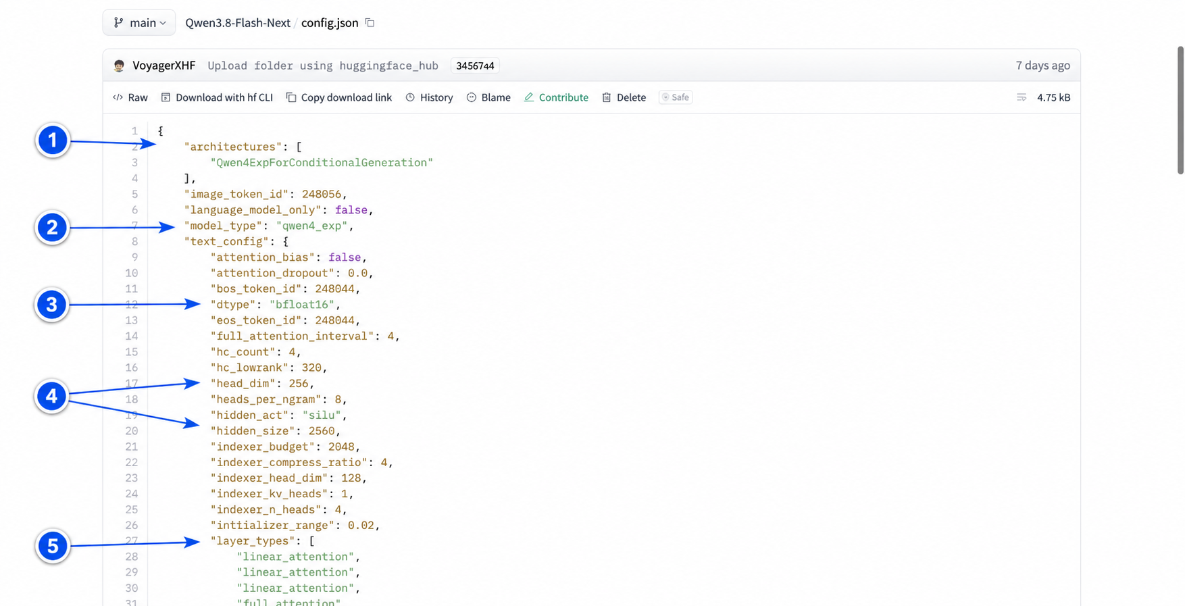1185x606 pixels.
Task: Select line number 10
Action: pos(131,273)
